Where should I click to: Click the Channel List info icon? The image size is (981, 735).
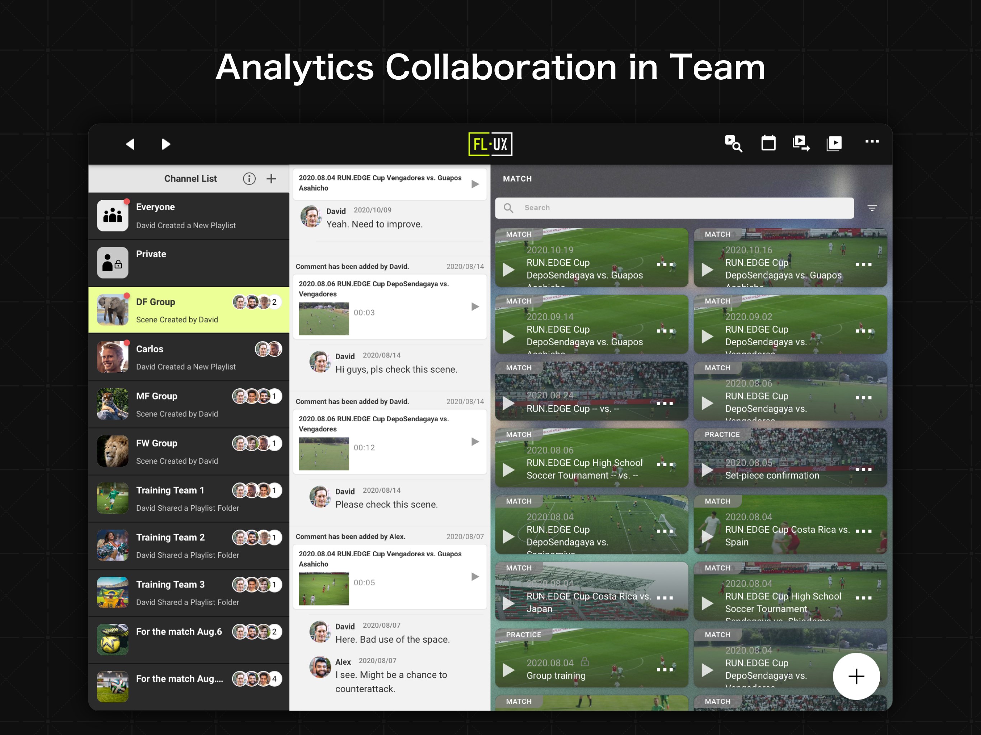pyautogui.click(x=249, y=179)
